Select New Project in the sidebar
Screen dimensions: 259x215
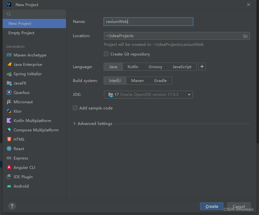pyautogui.click(x=34, y=23)
